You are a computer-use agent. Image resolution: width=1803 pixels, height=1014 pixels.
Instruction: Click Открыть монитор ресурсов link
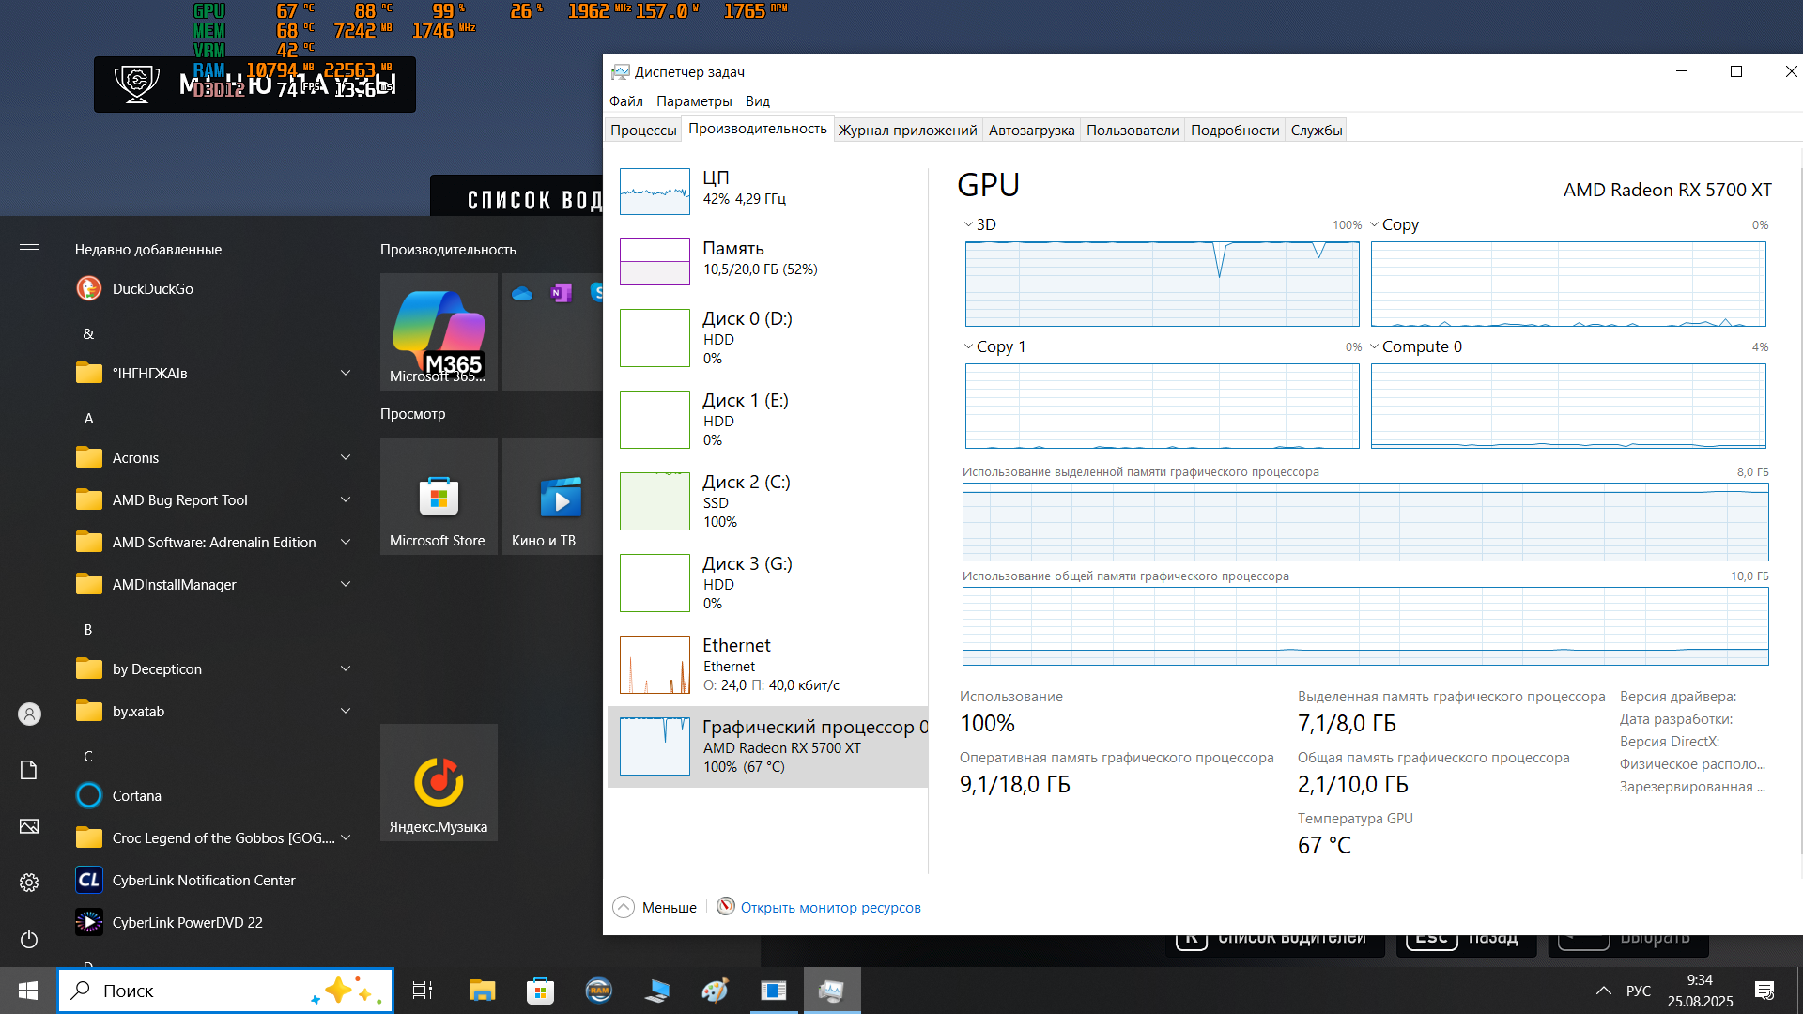[x=830, y=907]
